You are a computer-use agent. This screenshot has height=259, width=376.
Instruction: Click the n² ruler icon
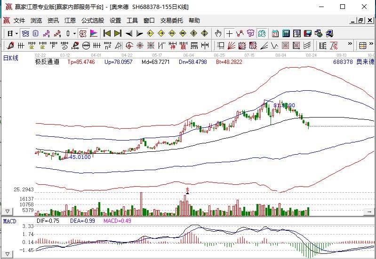(x=108, y=45)
